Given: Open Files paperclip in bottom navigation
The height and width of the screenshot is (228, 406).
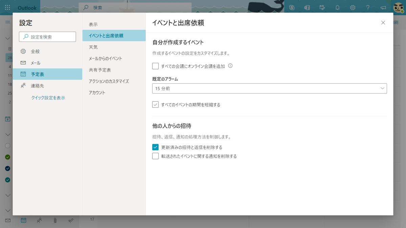Looking at the screenshot, I should (x=55, y=220).
